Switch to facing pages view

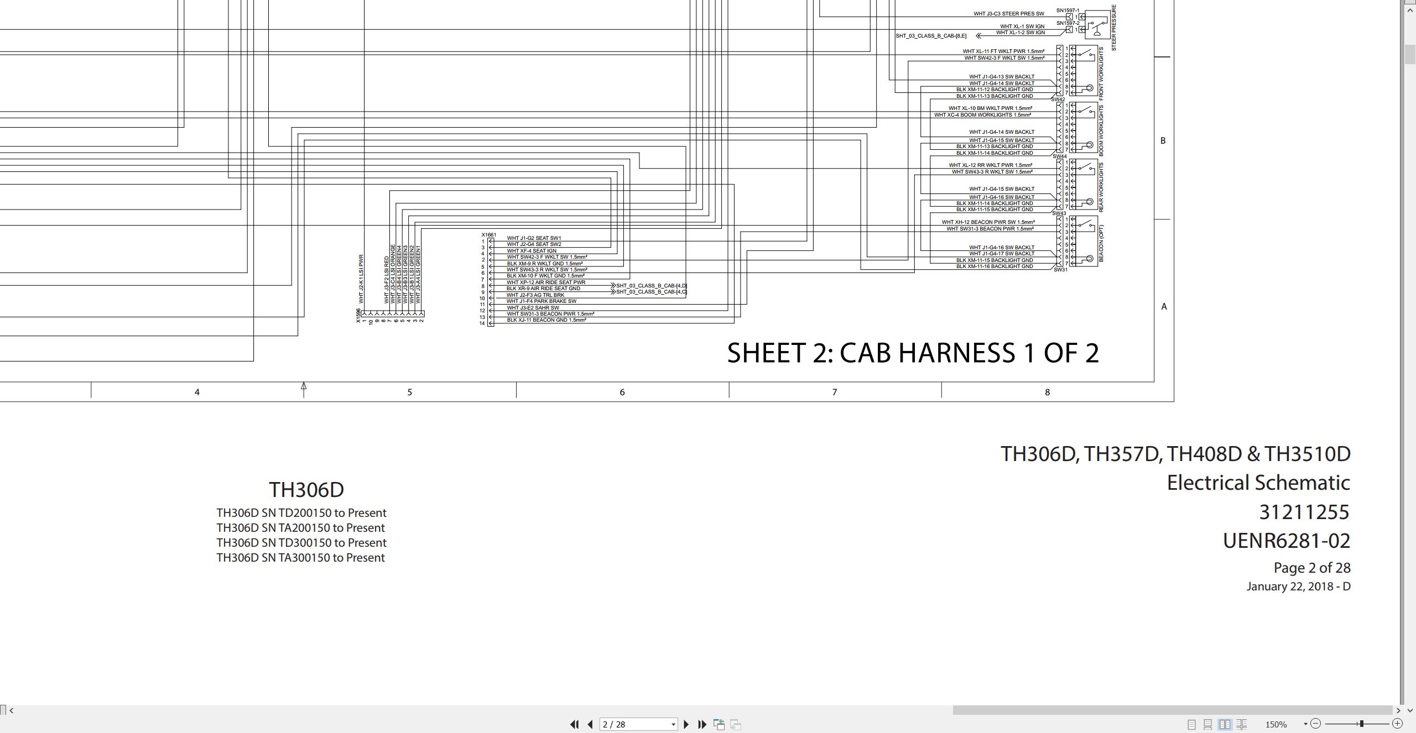pyautogui.click(x=1225, y=724)
